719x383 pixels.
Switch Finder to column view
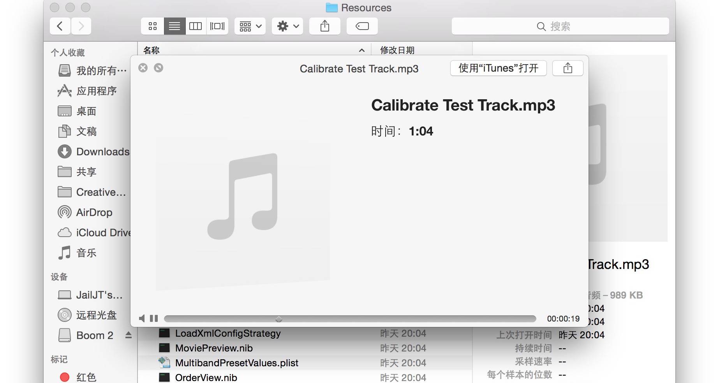pos(196,26)
